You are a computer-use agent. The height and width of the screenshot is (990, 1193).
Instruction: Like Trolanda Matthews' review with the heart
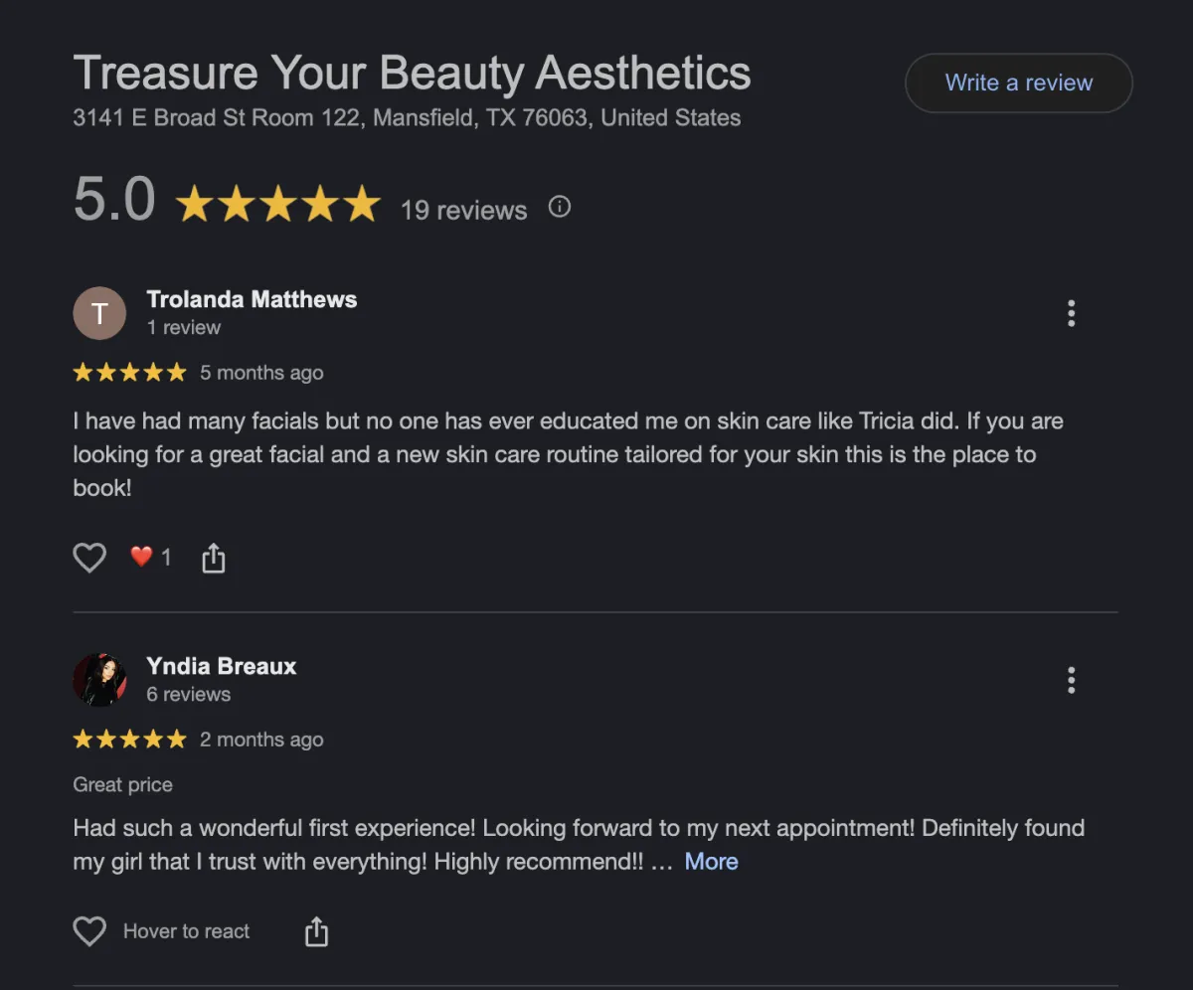89,558
